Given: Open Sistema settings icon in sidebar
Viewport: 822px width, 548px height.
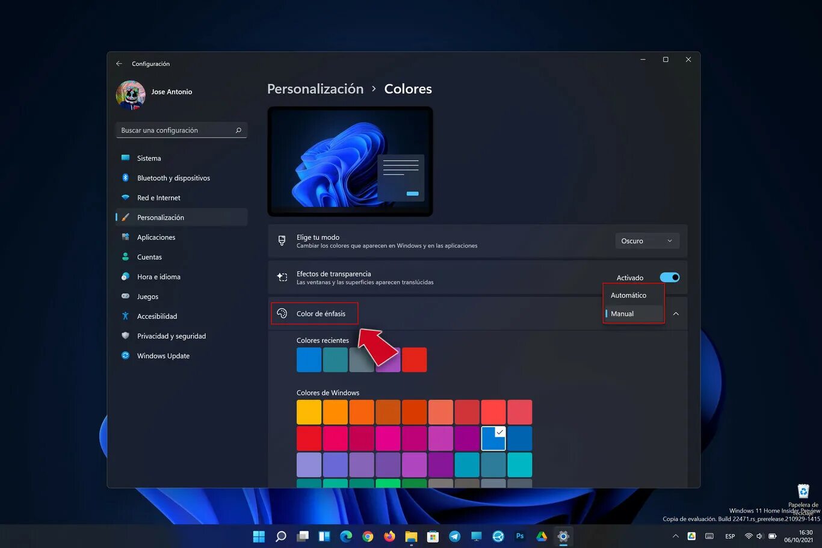Looking at the screenshot, I should click(x=125, y=158).
